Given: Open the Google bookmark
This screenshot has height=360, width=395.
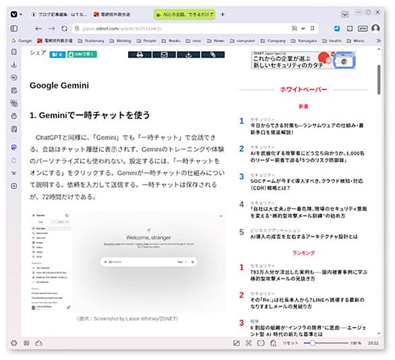Looking at the screenshot, I should [x=22, y=41].
